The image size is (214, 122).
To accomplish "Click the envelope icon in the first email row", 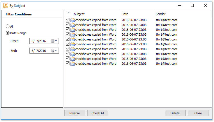I will click(x=73, y=20).
